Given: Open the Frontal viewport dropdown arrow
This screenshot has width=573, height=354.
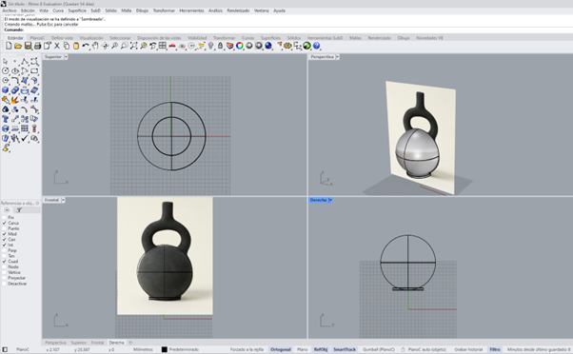Looking at the screenshot, I should [x=63, y=200].
